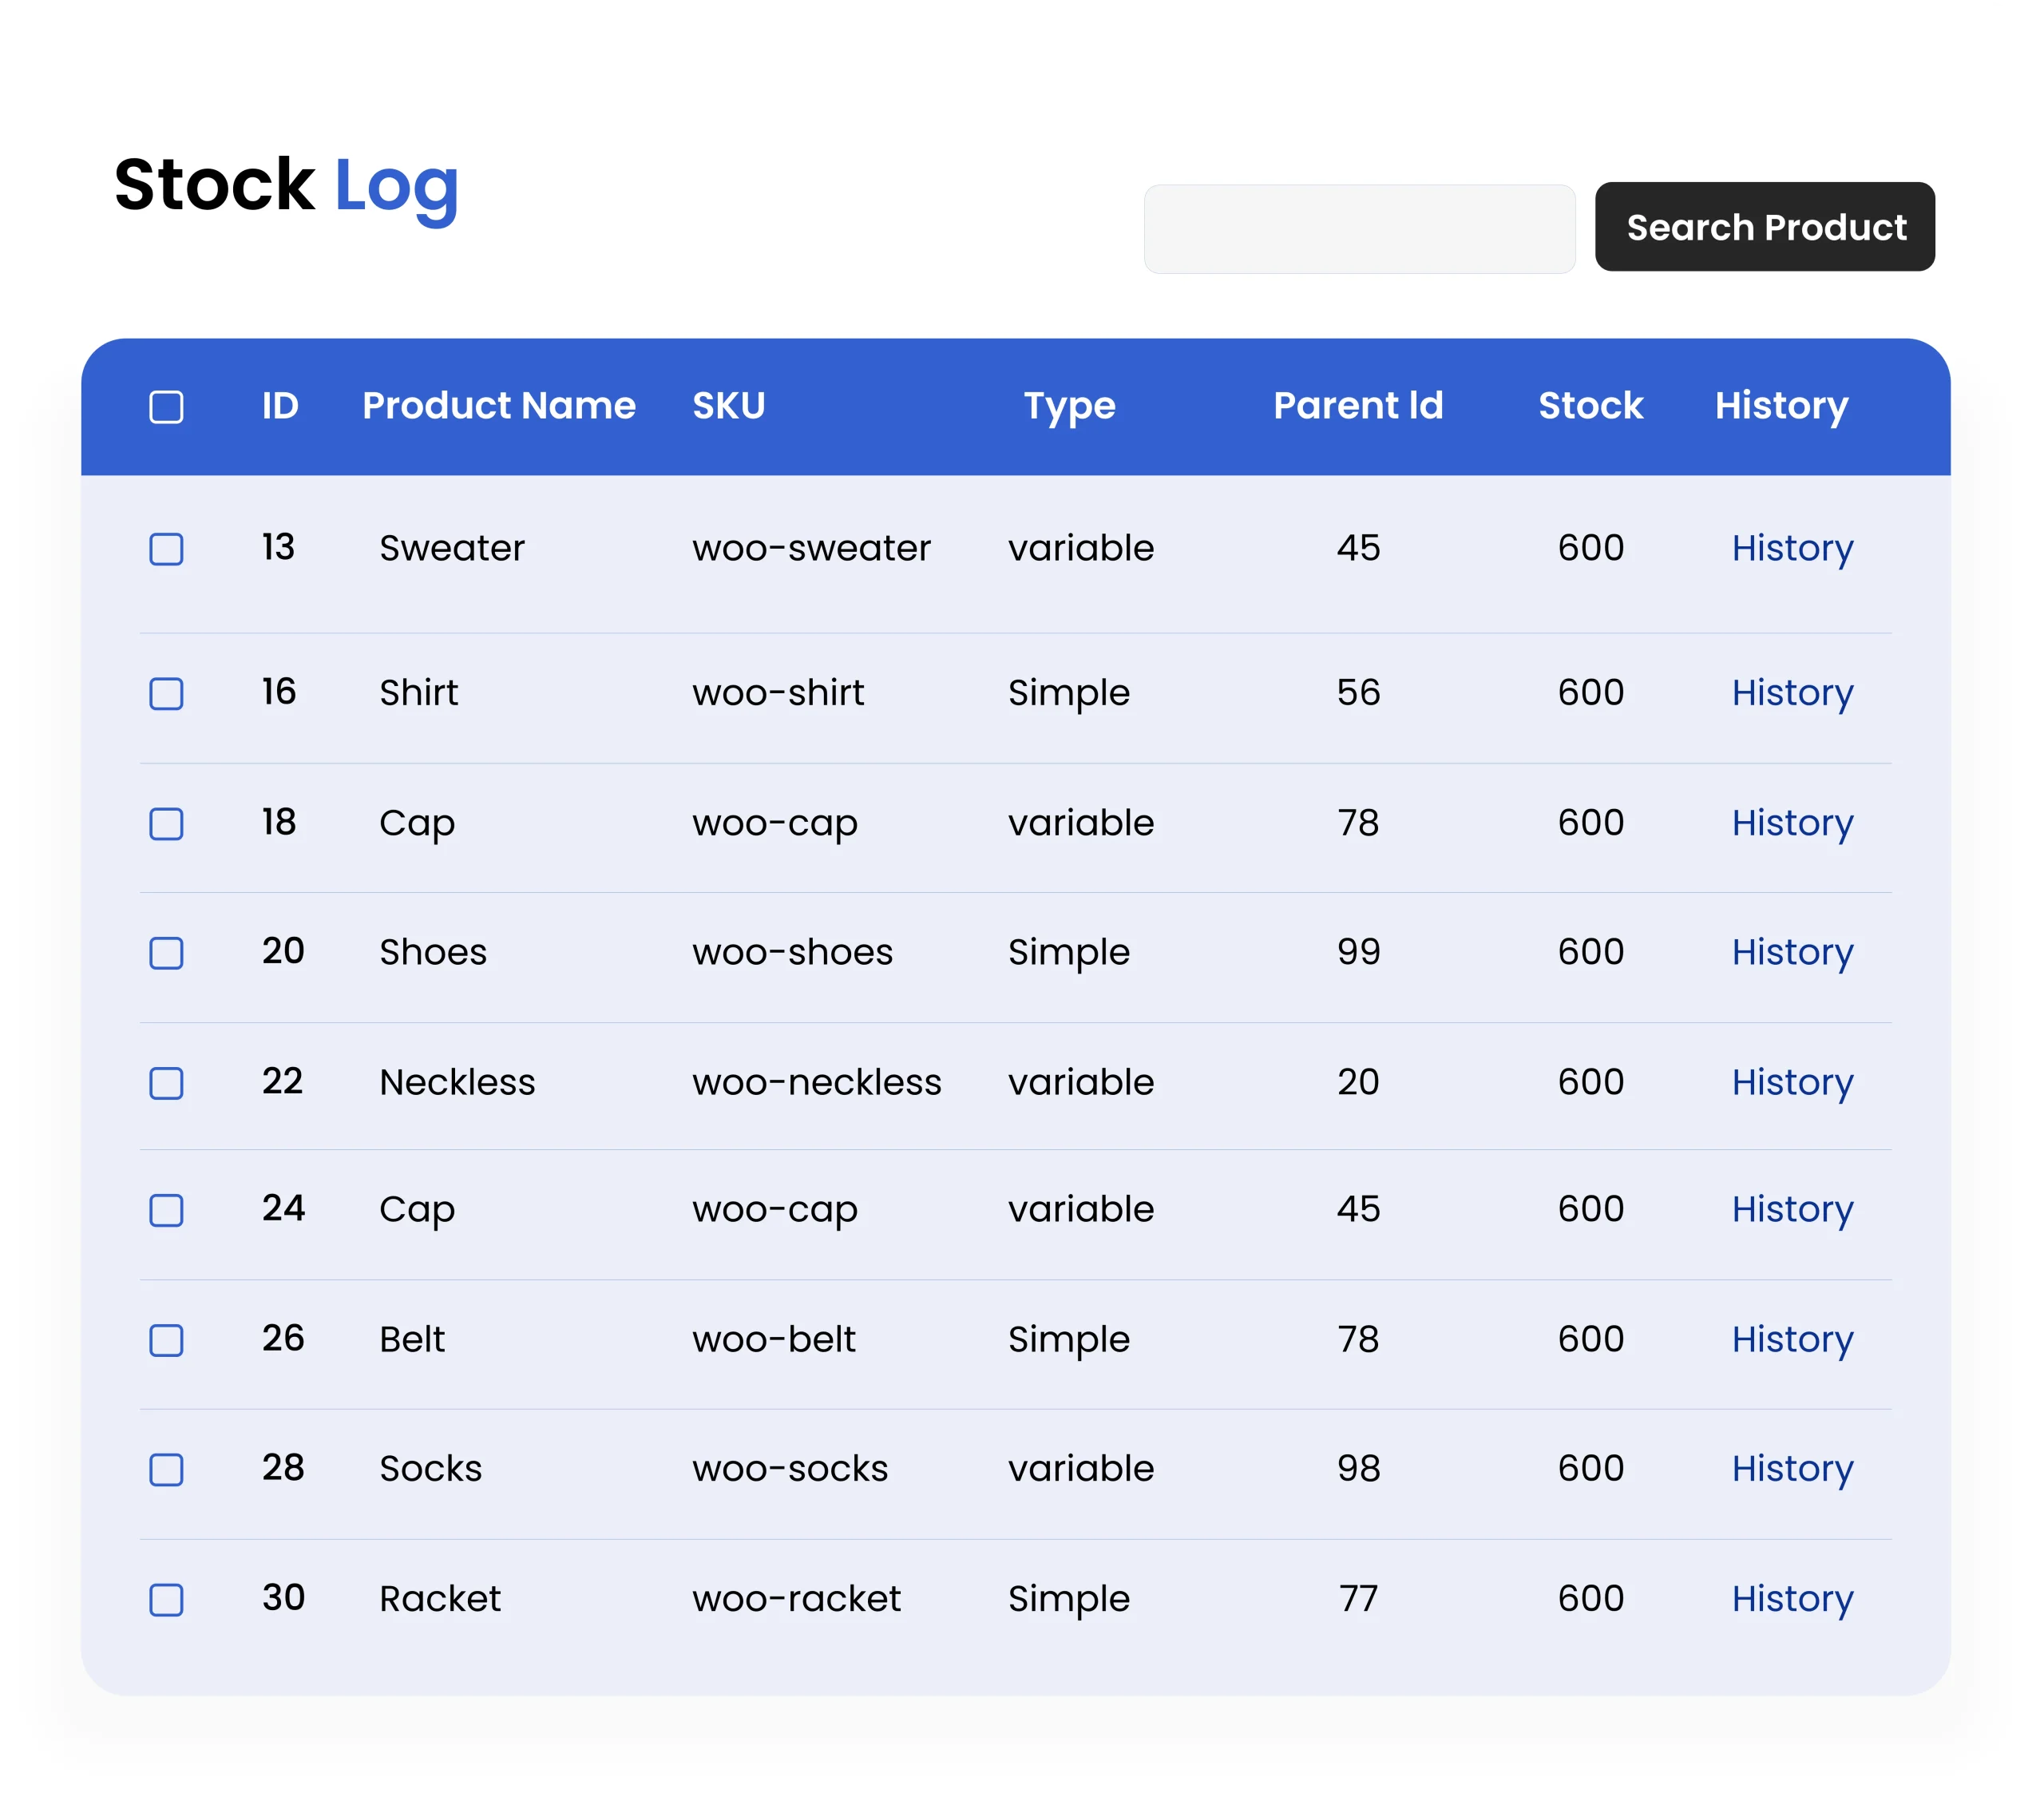2044x1797 pixels.
Task: Click the Shoes product name
Action: (x=433, y=951)
